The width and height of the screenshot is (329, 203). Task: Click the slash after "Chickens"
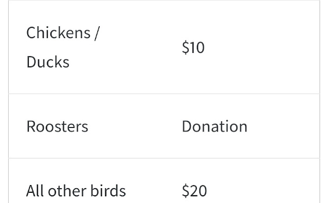pos(96,33)
